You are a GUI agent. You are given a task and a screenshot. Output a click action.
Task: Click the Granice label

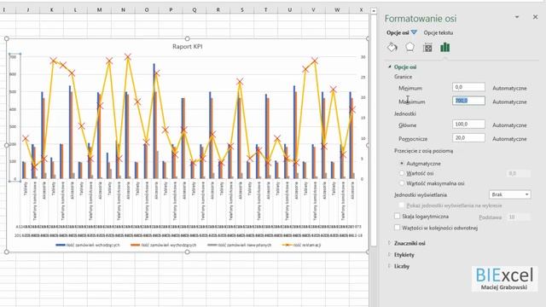(x=403, y=77)
